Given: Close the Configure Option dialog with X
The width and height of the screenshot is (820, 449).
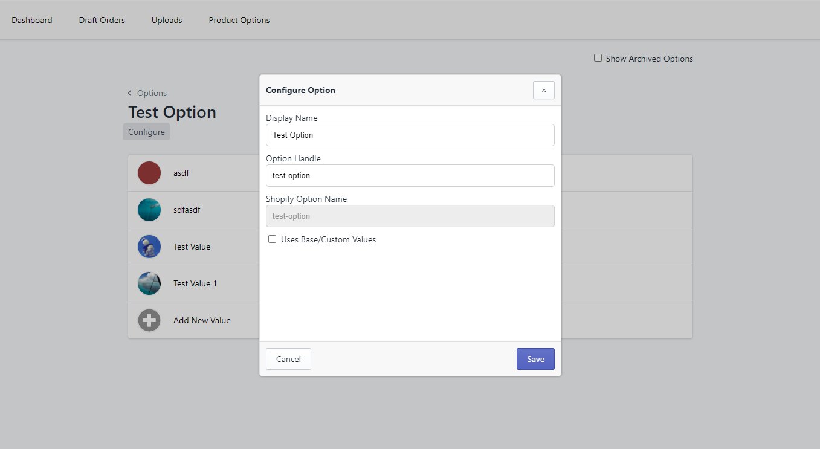Looking at the screenshot, I should [x=543, y=90].
